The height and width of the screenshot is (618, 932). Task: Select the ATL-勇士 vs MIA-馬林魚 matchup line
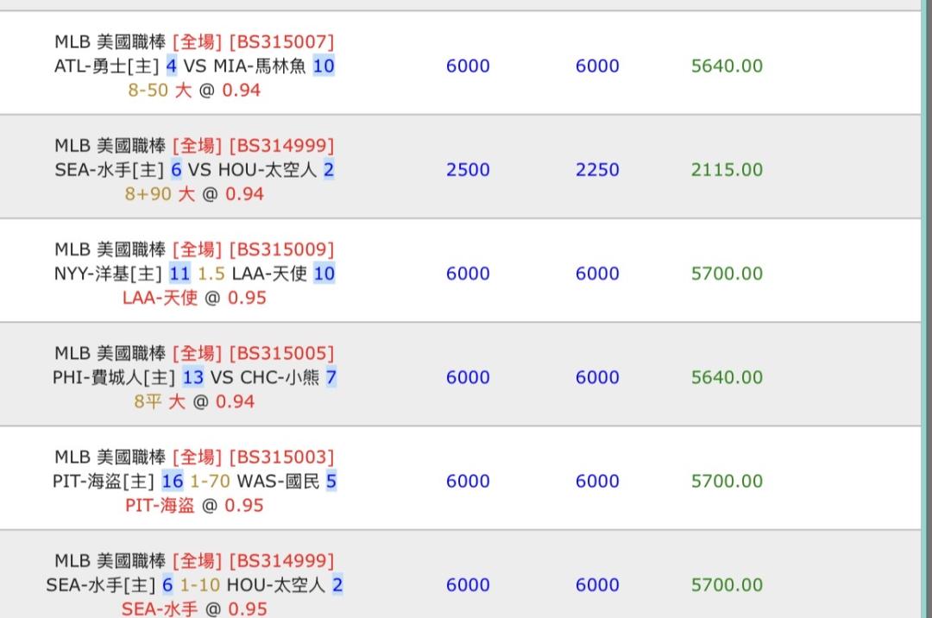194,66
